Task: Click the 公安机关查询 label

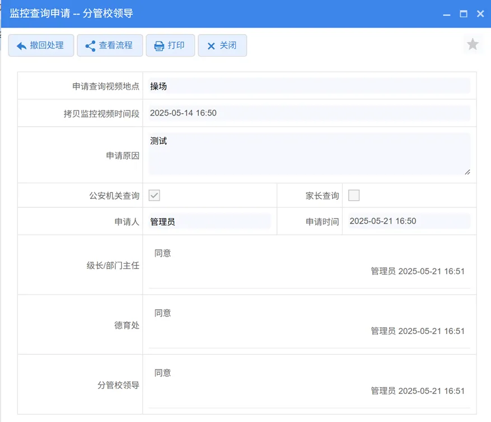Action: click(x=114, y=196)
